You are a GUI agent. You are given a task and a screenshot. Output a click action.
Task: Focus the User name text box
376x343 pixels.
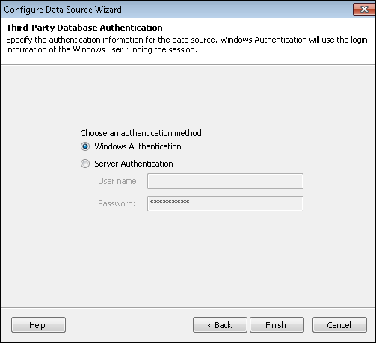[x=225, y=181]
